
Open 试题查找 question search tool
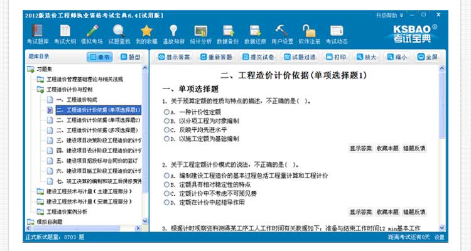tap(119, 34)
